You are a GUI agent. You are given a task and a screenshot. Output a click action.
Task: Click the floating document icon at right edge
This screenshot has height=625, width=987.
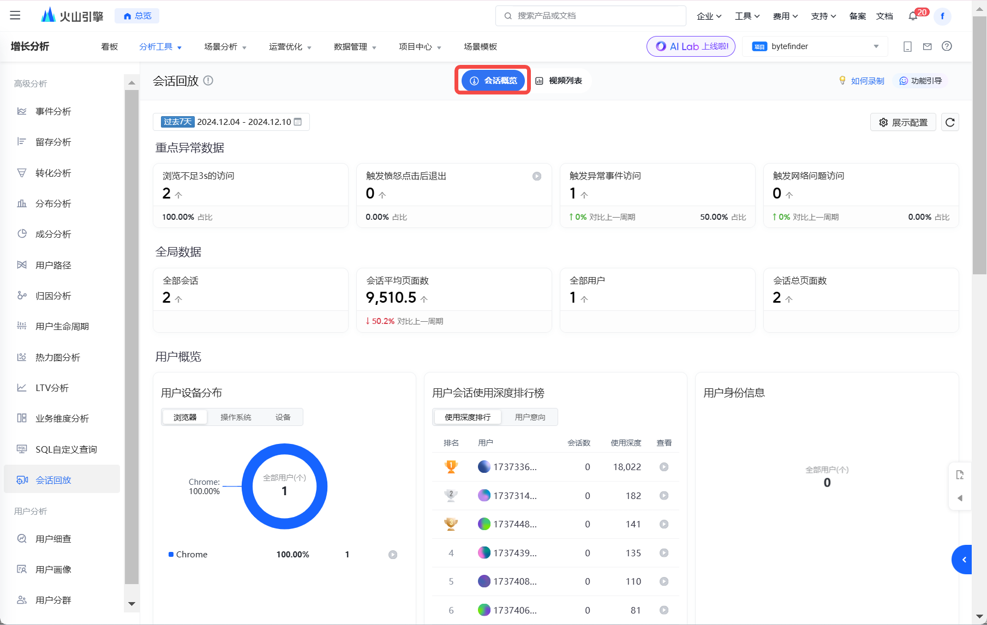click(960, 475)
